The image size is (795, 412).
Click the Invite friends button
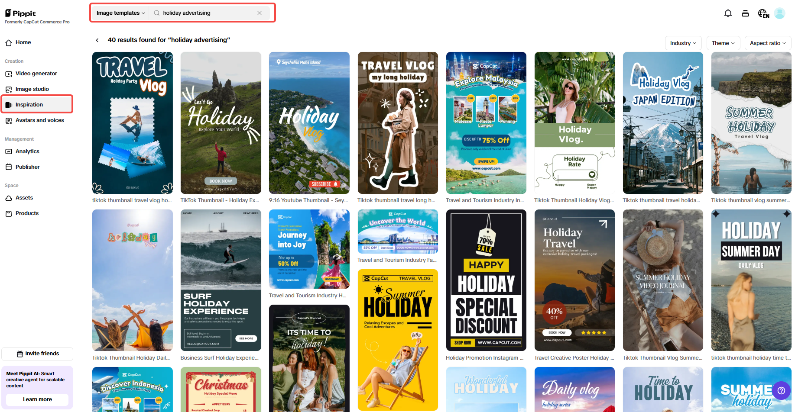tap(37, 354)
